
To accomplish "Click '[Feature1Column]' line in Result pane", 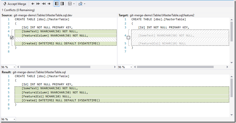I will 55,92.
